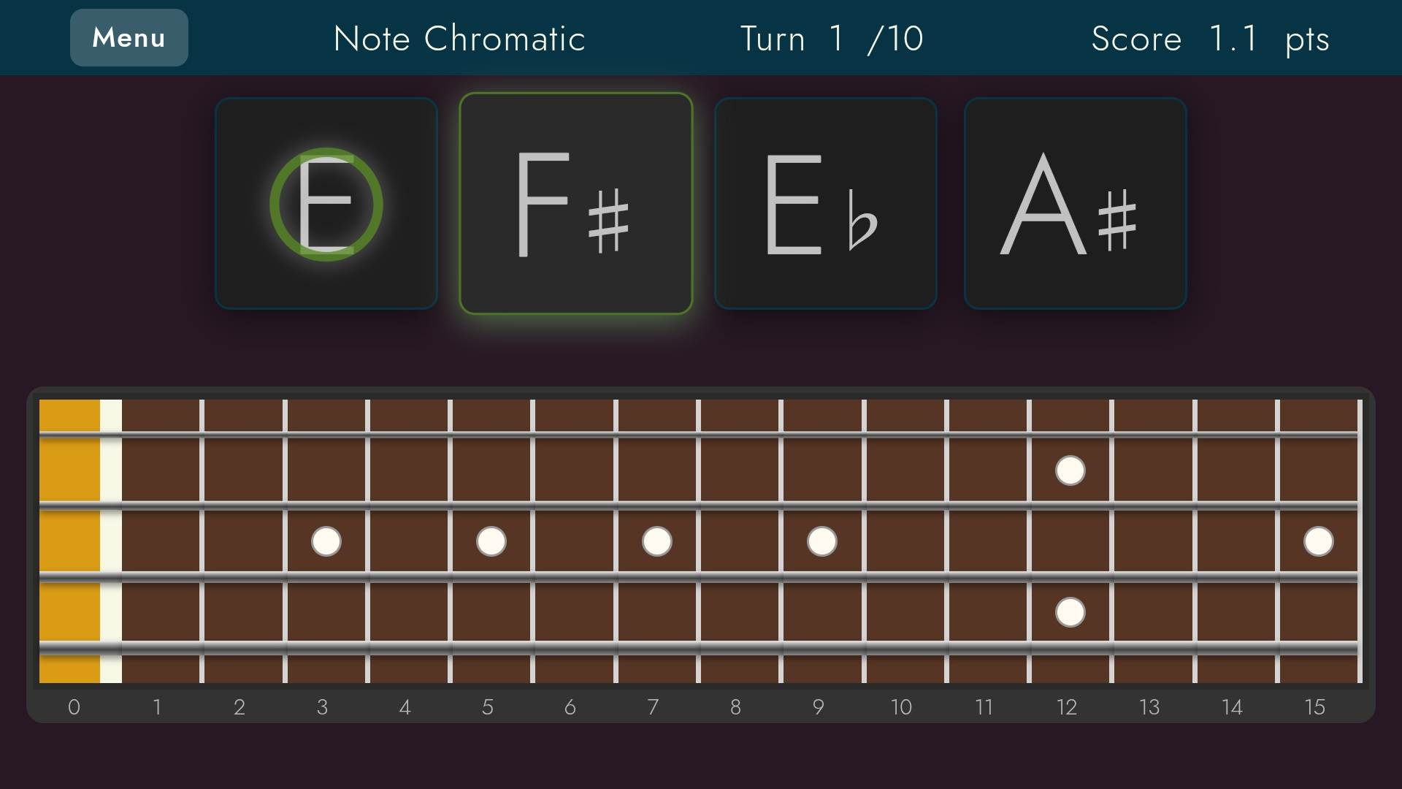Screen dimensions: 1402x789
Task: Click the fret marker dot at fret 9
Action: pos(822,541)
